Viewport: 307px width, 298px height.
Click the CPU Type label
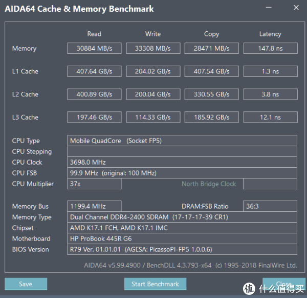point(26,141)
